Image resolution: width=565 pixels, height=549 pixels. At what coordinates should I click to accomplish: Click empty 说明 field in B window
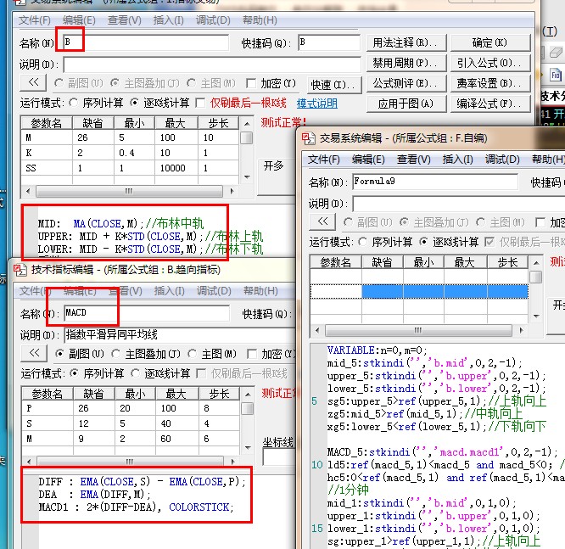tap(212, 64)
